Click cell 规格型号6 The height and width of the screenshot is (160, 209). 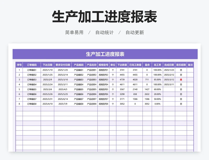click(103, 94)
